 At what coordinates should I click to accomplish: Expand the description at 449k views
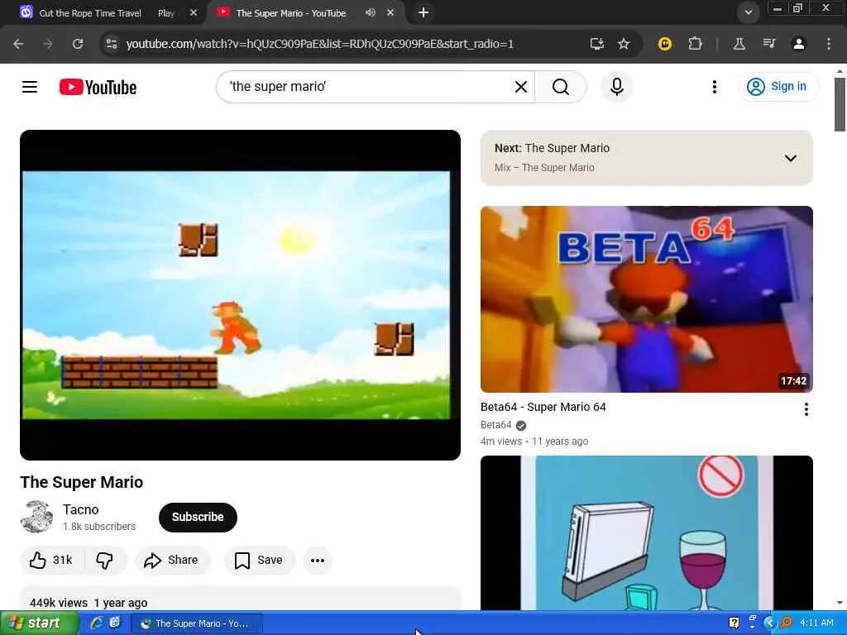pos(240,599)
